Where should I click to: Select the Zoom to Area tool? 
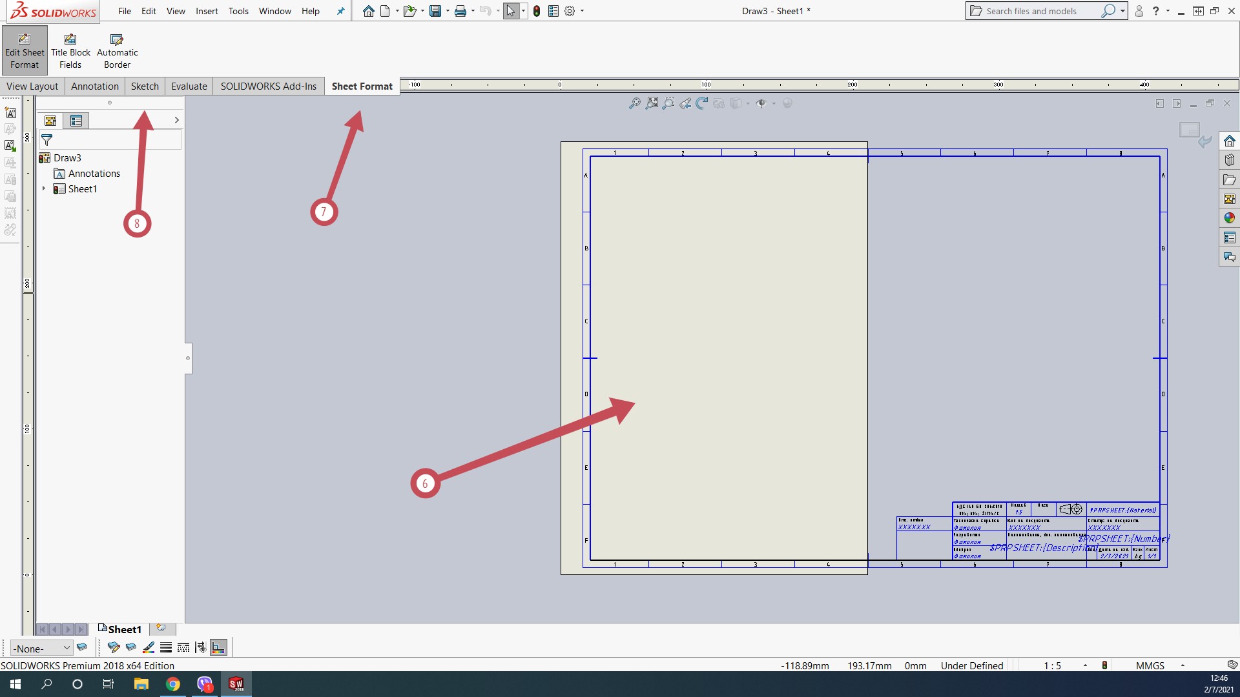pos(668,103)
